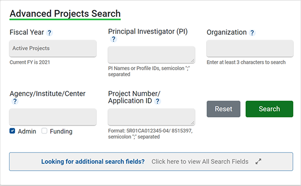This screenshot has height=186, width=301.
Task: Enable the Funding checkbox
Action: [x=45, y=131]
